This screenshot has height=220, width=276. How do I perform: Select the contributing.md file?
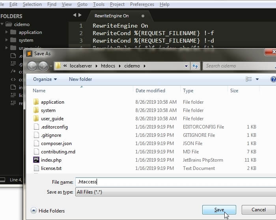[58, 152]
